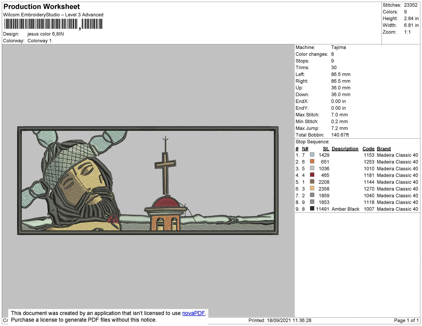Select the gray swatch for code 1040

click(312, 195)
